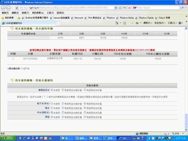Image resolution: width=188 pixels, height=141 pixels.
Task: Click into the Yahoo Search field
Action: pos(156,8)
